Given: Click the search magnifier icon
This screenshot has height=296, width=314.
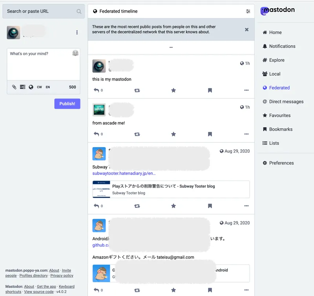Looking at the screenshot, I should (79, 11).
